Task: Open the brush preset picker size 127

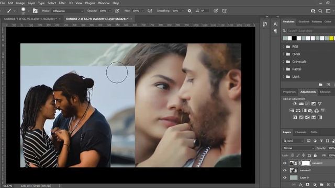Action: (23, 10)
